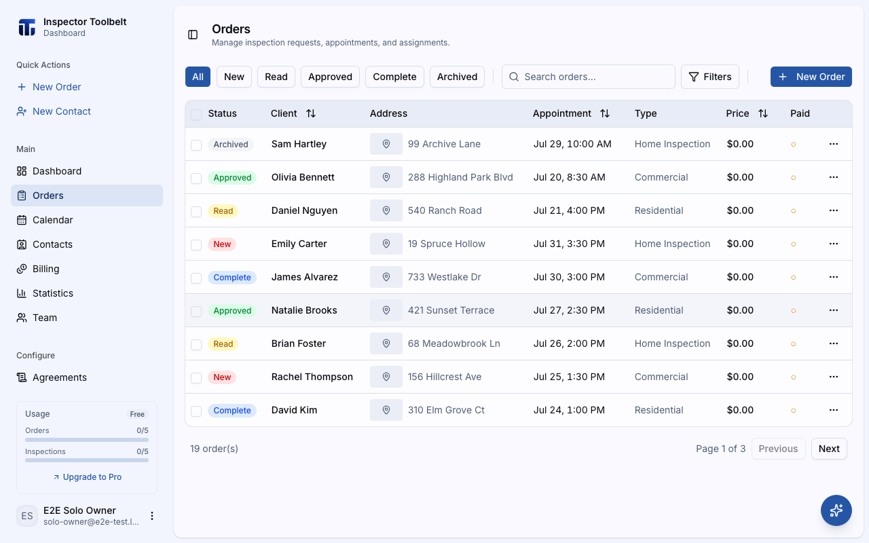Select the All status filter tab
Image resolution: width=869 pixels, height=543 pixels.
[198, 77]
